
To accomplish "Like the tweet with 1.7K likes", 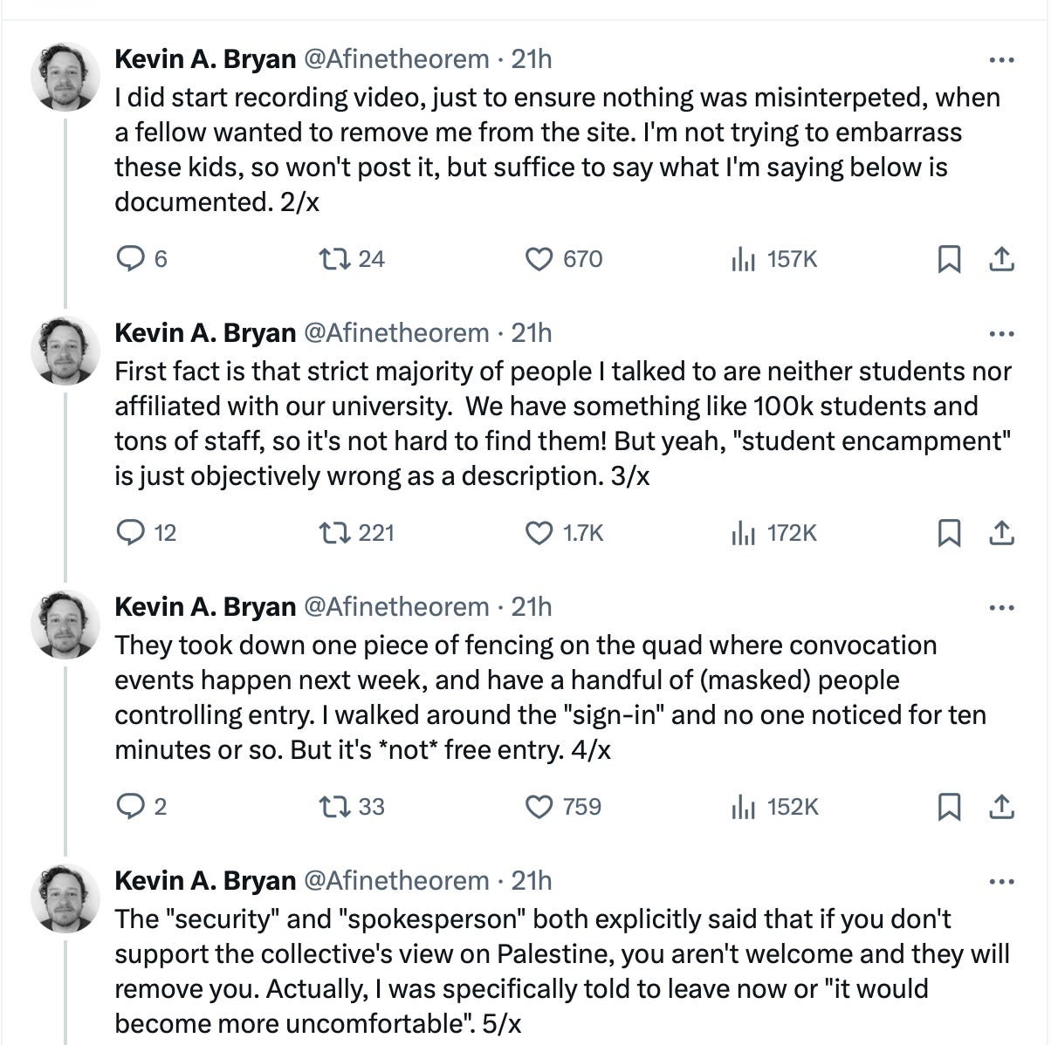I will pos(539,533).
